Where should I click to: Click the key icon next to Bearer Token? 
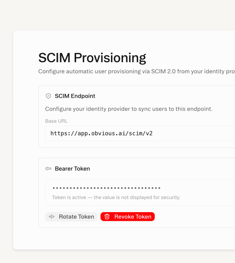click(x=48, y=168)
